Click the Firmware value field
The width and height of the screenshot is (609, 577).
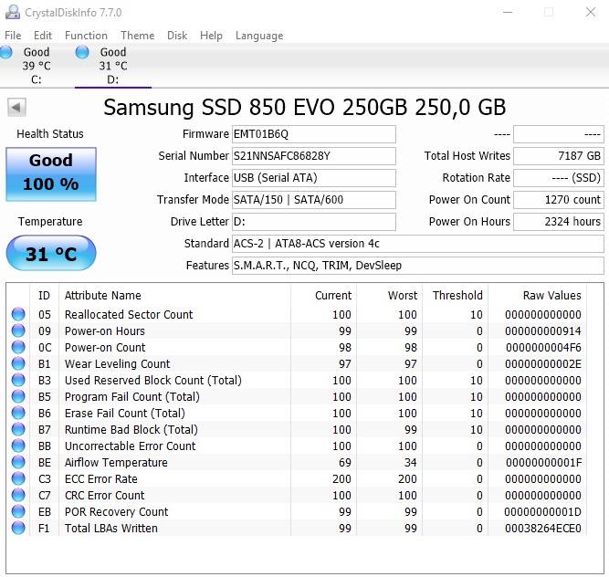click(x=313, y=134)
